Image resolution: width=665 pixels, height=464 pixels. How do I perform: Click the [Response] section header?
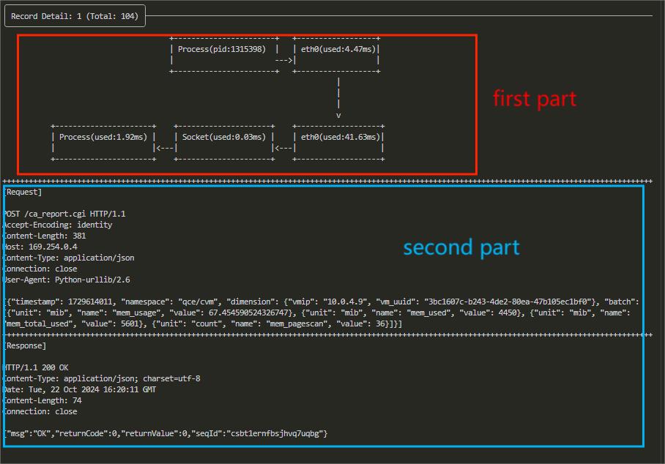(x=25, y=345)
